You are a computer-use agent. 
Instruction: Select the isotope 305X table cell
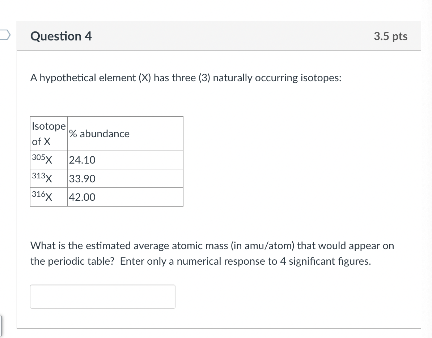pyautogui.click(x=42, y=159)
